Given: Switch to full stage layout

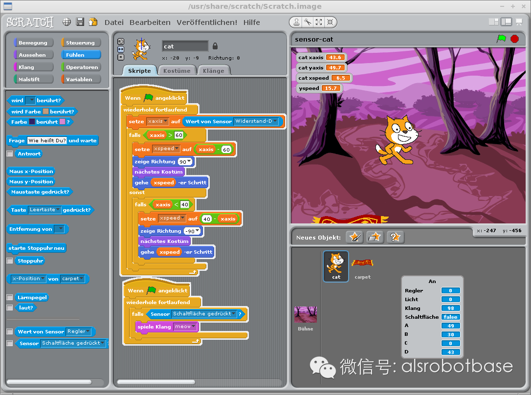Looking at the screenshot, I should click(506, 22).
